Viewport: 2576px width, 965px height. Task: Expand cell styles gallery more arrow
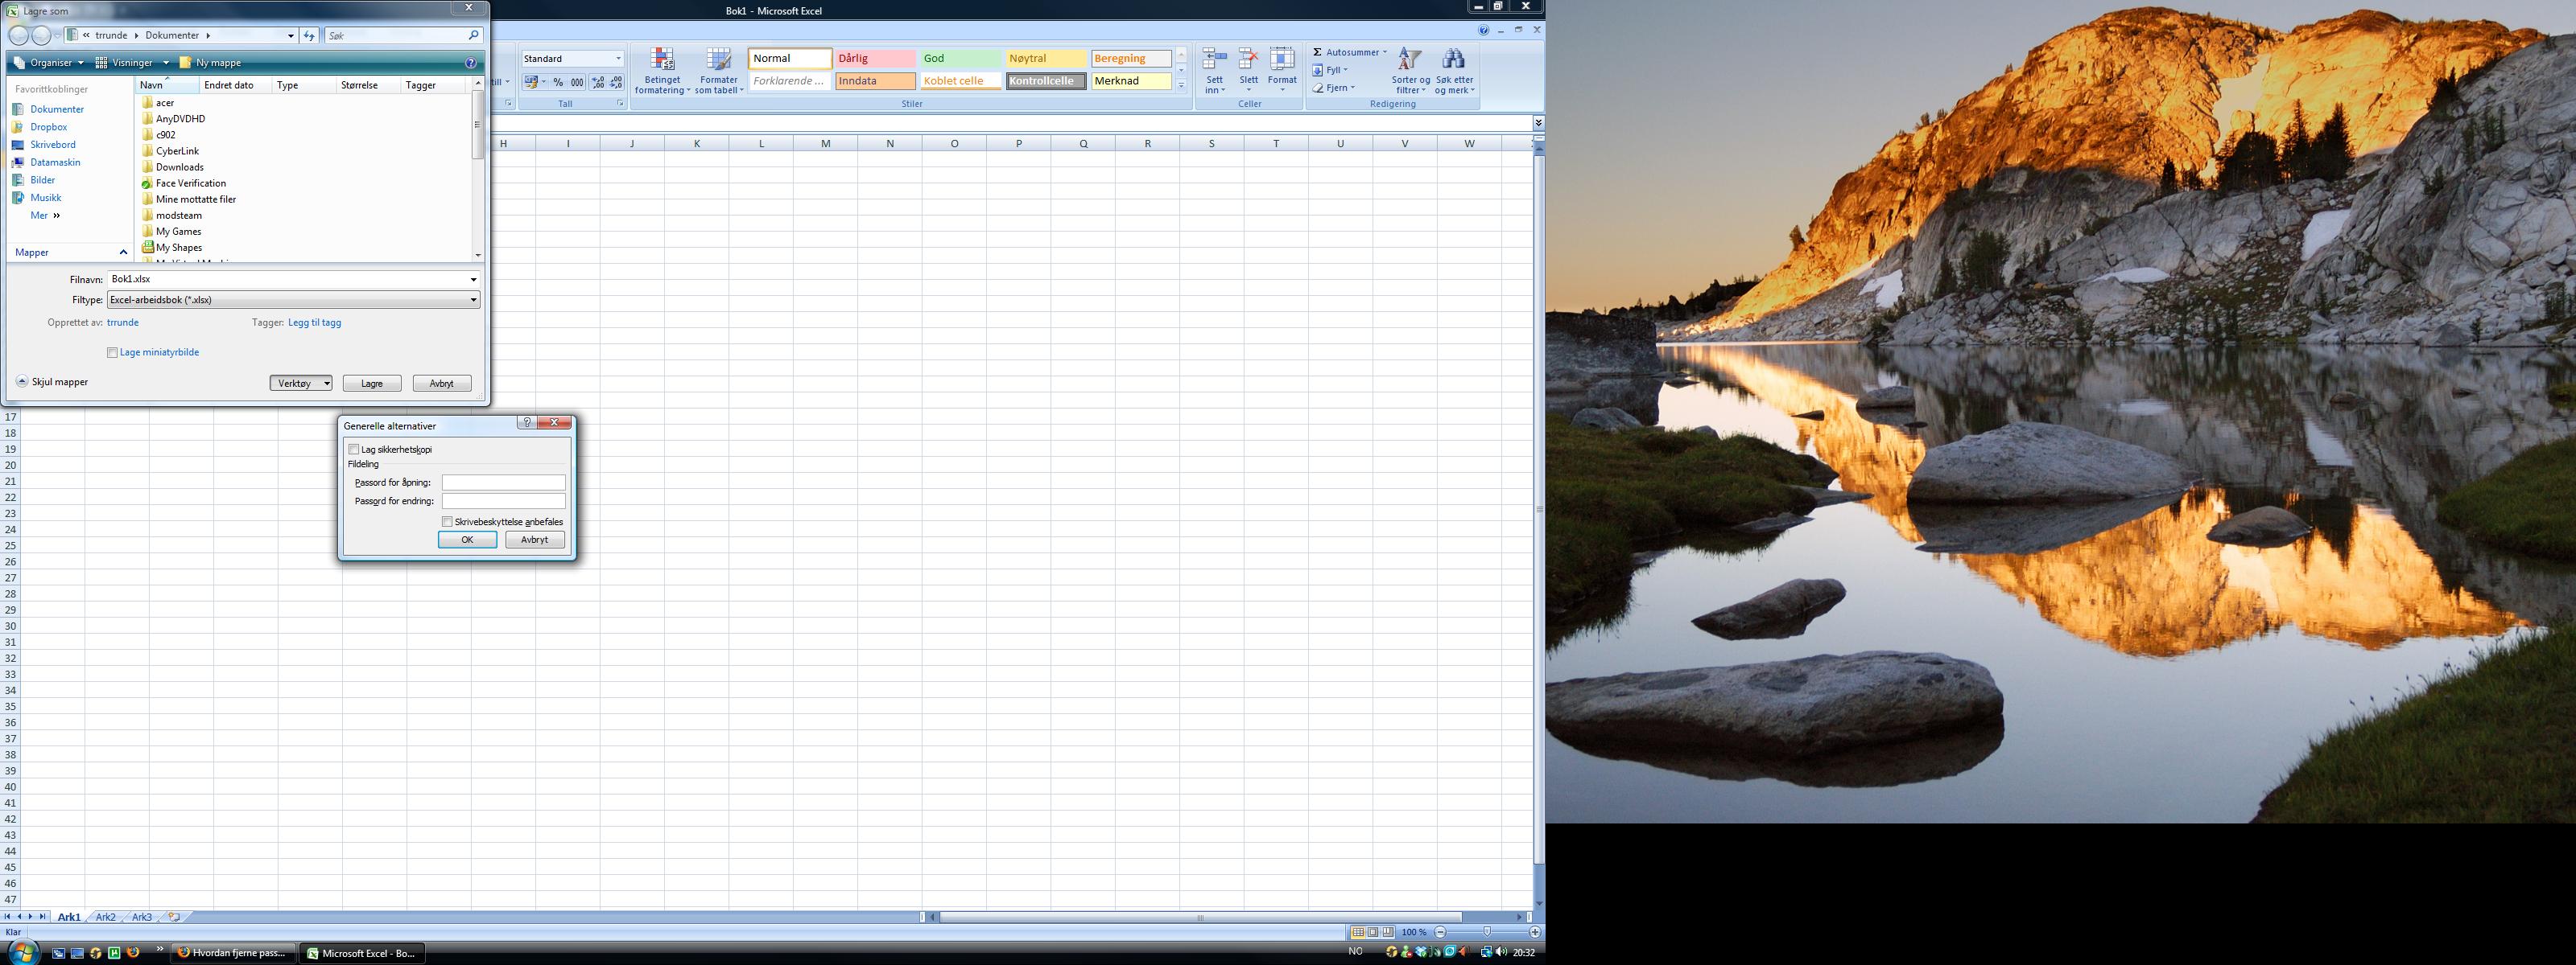click(1181, 86)
